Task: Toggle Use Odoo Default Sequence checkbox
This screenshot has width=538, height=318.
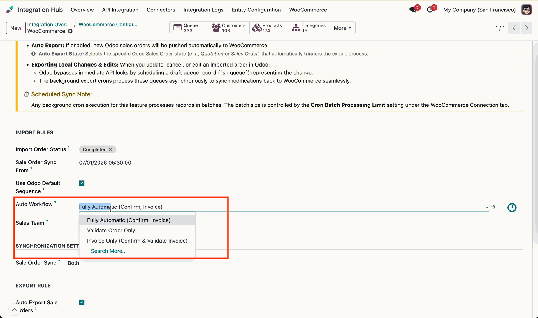Action: (82, 183)
